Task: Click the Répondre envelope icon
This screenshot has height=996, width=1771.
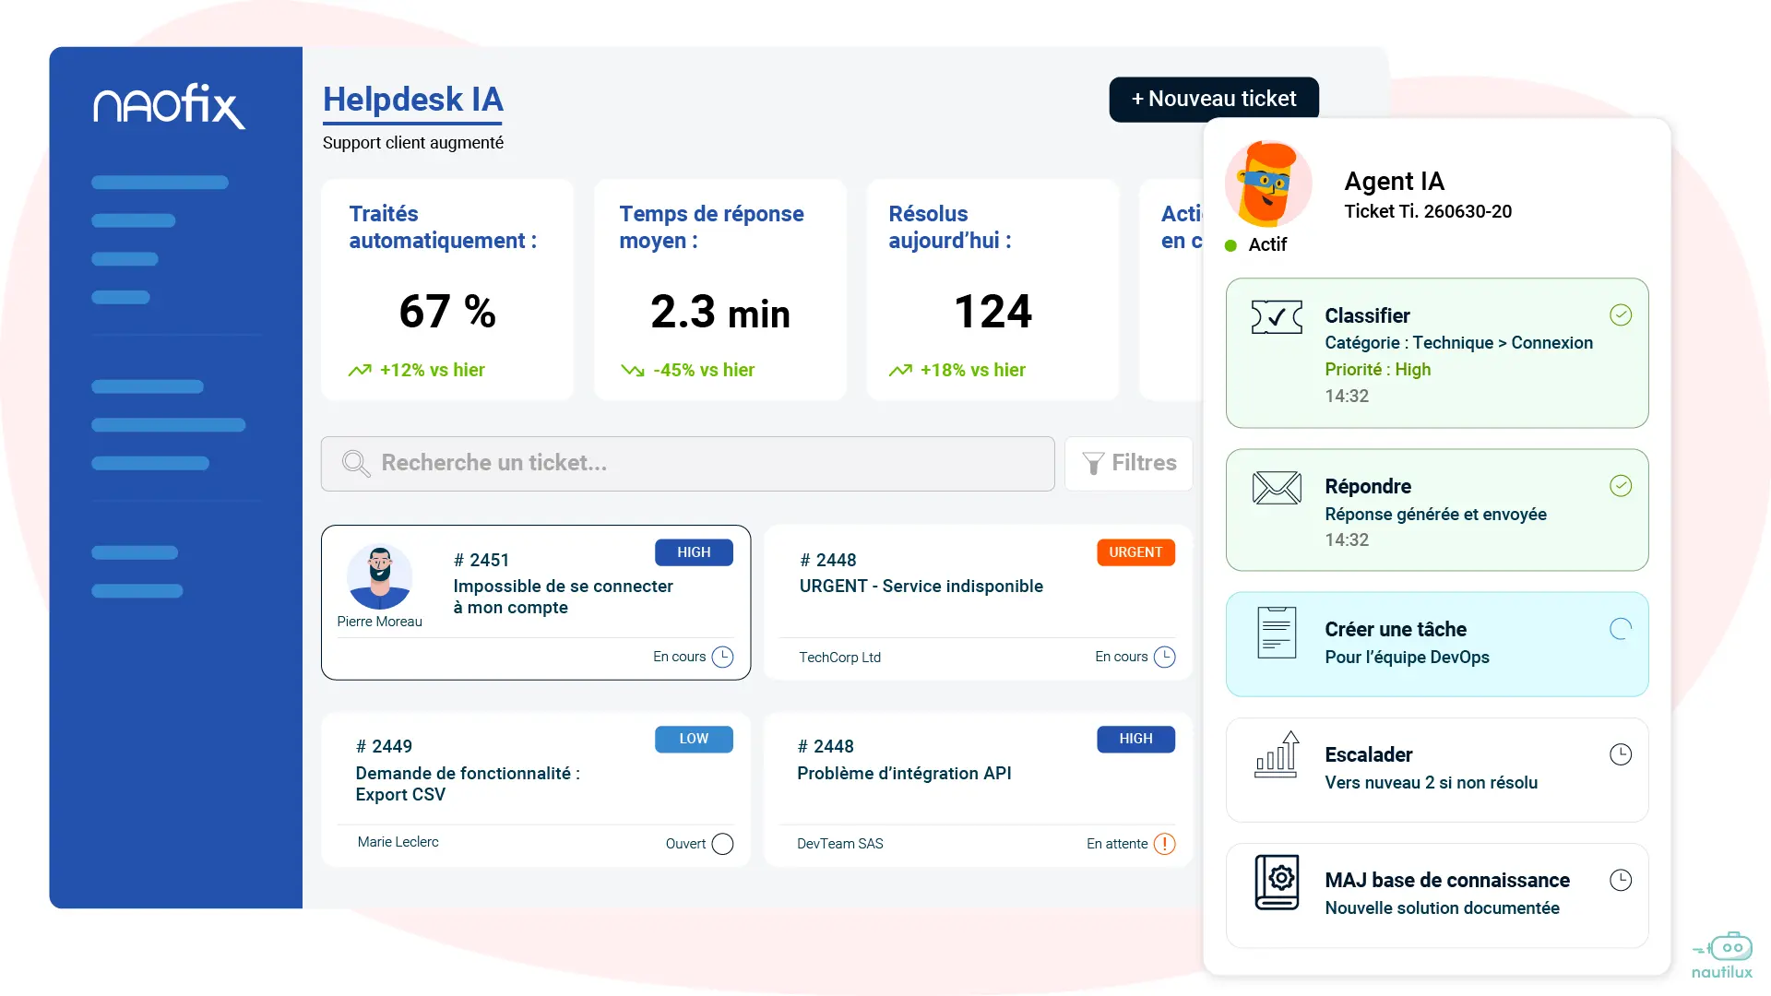Action: coord(1277,487)
